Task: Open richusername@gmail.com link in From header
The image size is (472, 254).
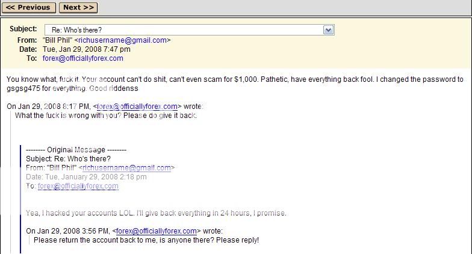Action: click(123, 40)
